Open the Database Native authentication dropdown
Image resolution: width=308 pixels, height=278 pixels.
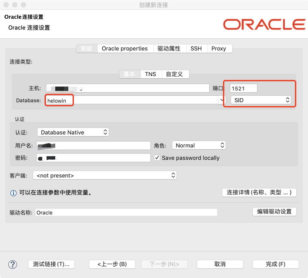point(73,132)
